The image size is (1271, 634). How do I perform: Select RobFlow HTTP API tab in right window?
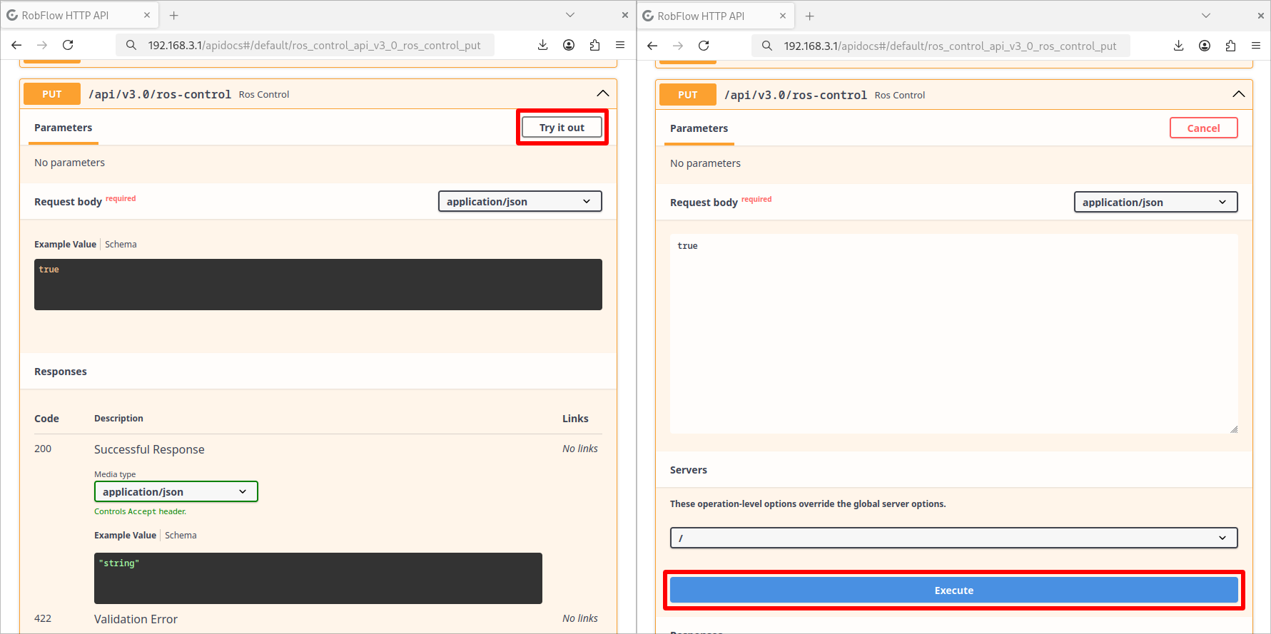click(x=714, y=16)
